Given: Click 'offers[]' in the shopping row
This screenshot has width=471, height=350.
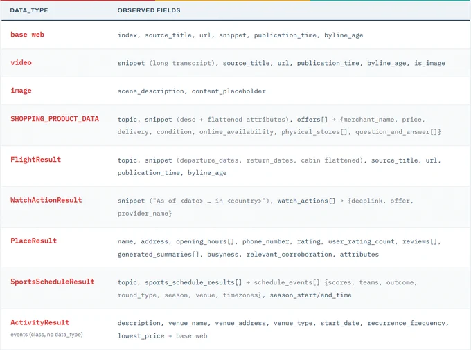Looking at the screenshot, I should [x=312, y=120].
